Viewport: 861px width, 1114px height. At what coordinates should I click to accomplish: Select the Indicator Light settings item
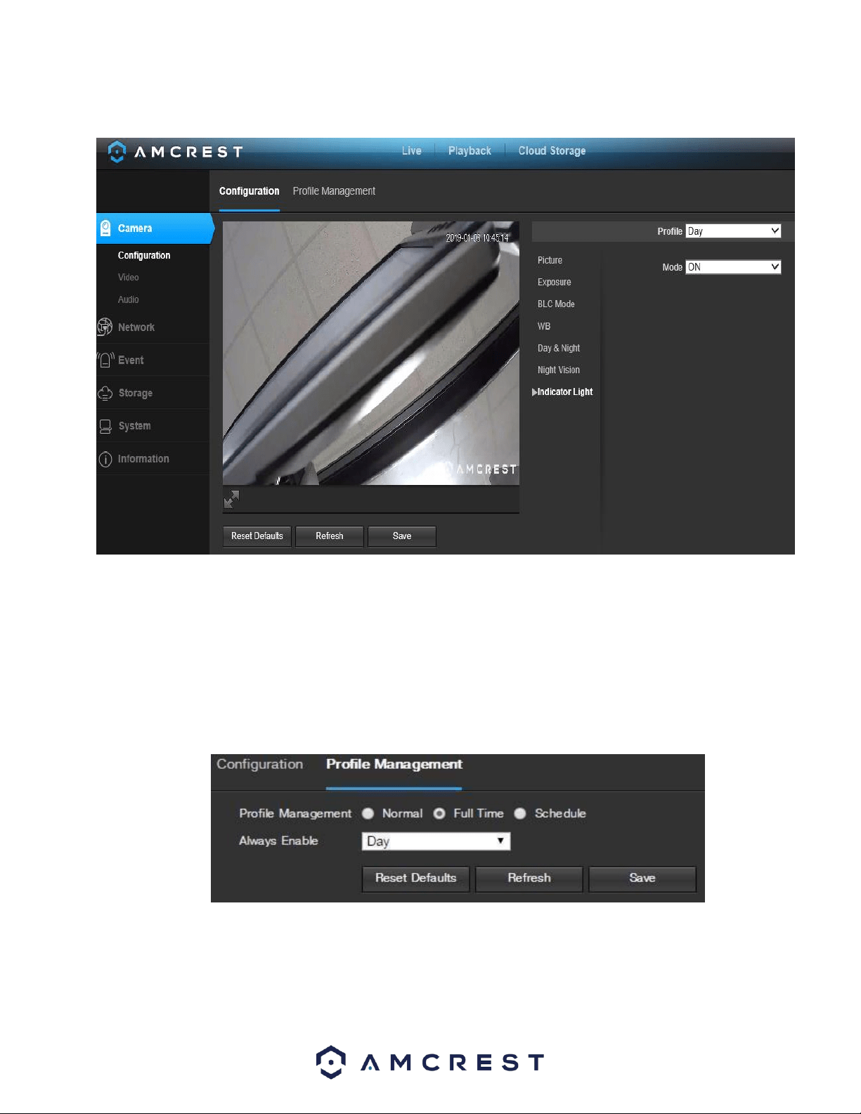(564, 391)
